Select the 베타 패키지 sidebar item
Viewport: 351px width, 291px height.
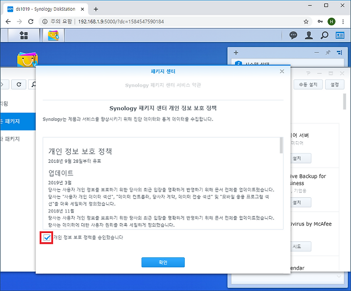point(18,139)
